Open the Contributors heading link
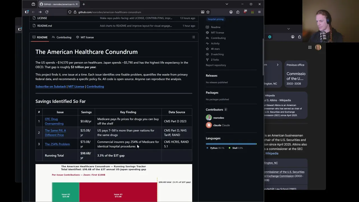Screen dimensions: 359x202 (216, 110)
